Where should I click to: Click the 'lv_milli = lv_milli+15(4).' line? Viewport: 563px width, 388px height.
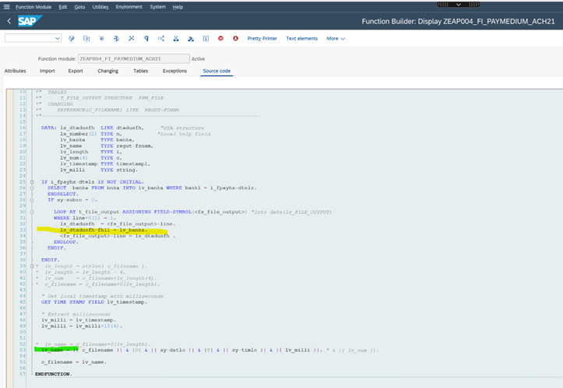(82, 327)
